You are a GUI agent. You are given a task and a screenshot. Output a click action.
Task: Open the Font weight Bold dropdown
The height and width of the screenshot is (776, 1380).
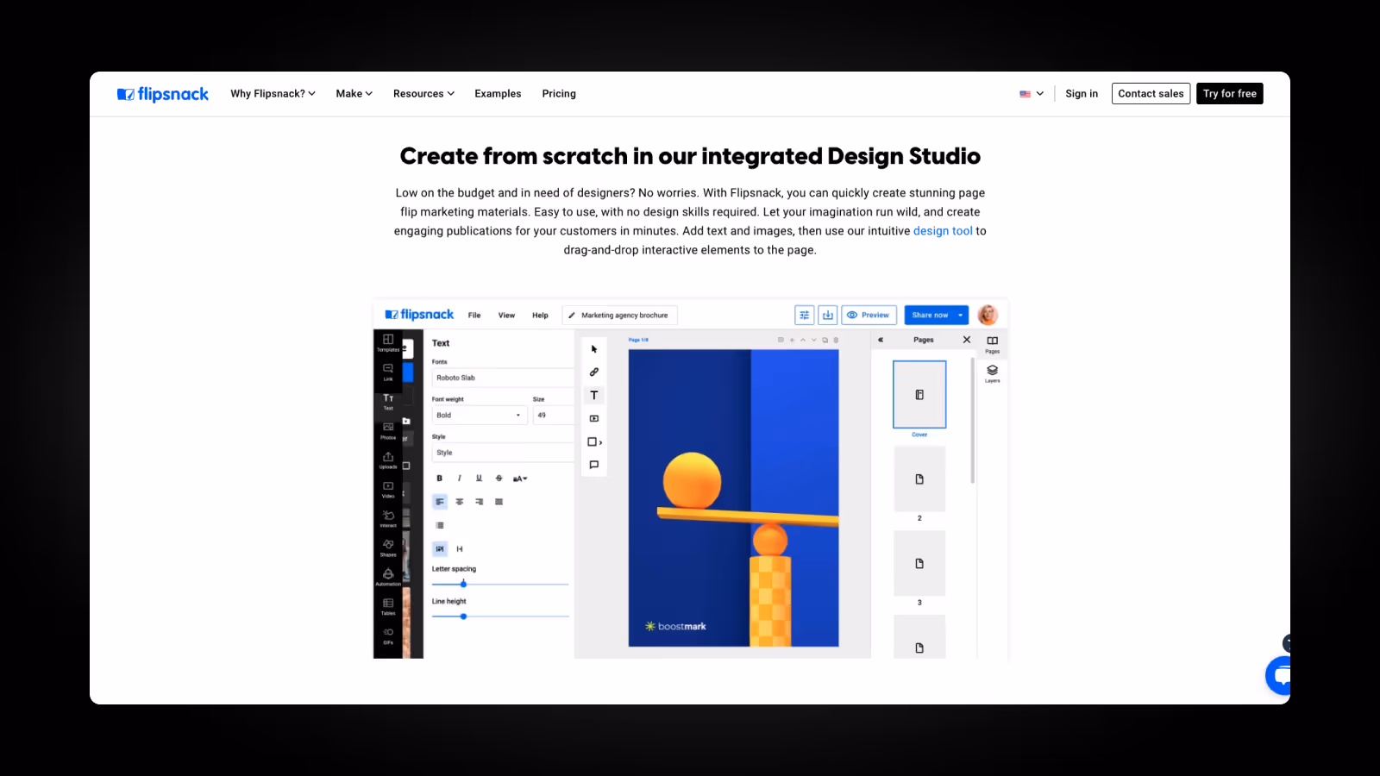pos(480,416)
